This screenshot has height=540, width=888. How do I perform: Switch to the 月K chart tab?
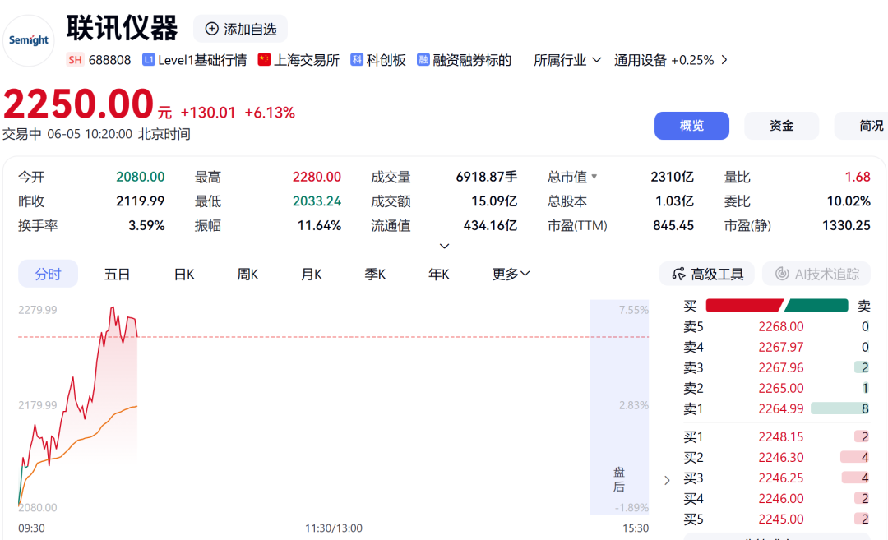click(x=311, y=274)
